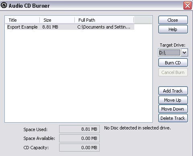Viewport: 193px width, 156px height.
Task: Sort the track list by the Title column header
Action: coord(23,20)
